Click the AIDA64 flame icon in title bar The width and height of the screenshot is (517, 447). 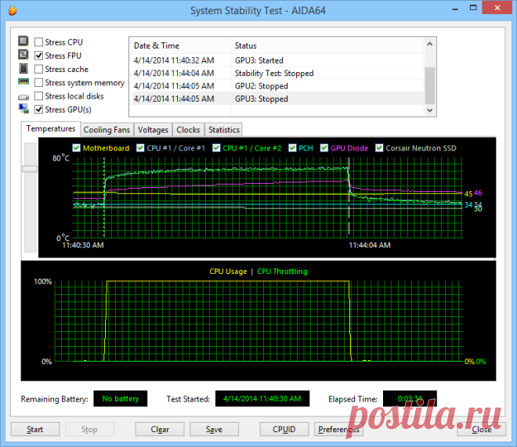tap(13, 10)
